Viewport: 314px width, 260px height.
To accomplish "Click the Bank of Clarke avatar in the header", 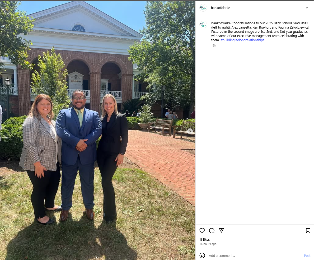I will [203, 8].
